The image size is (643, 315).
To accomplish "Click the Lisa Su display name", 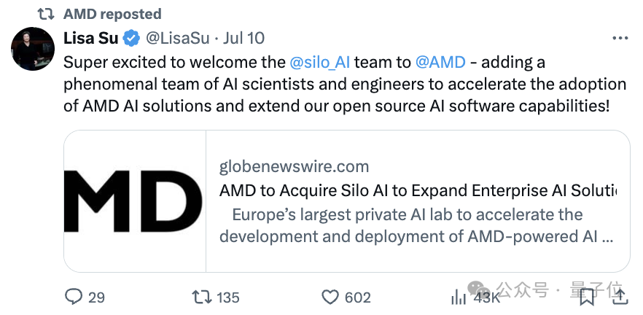I will (90, 38).
